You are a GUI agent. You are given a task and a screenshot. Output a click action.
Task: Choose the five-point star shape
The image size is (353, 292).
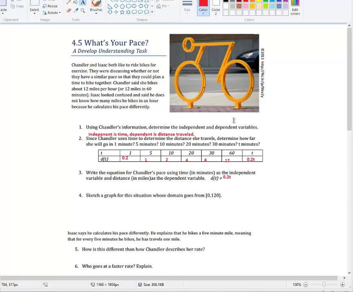tap(122, 12)
